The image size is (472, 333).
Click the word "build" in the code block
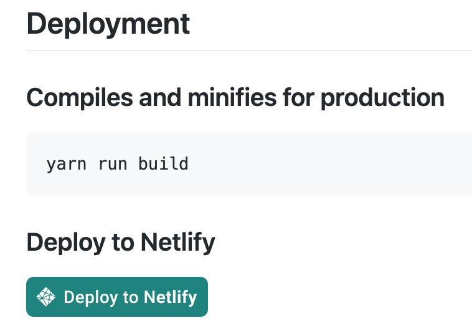click(x=163, y=164)
